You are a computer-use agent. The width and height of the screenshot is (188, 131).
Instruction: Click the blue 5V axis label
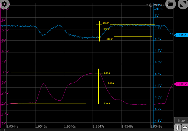coord(156,16)
